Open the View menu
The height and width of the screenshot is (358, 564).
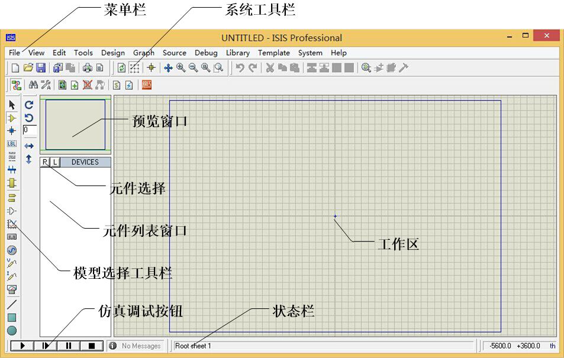36,53
